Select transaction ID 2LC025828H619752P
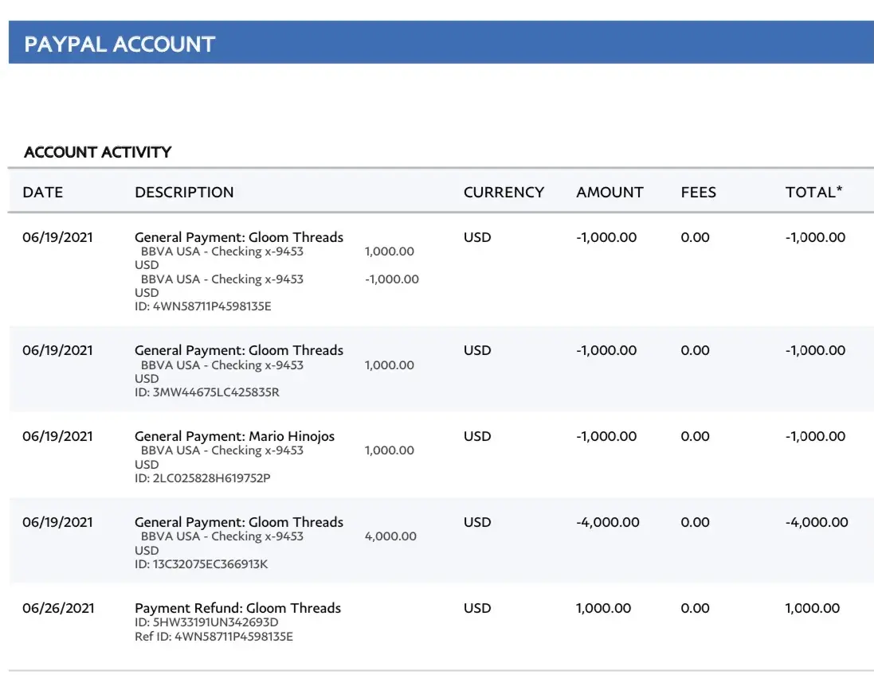Viewport: 874px width, 682px height. coord(202,478)
